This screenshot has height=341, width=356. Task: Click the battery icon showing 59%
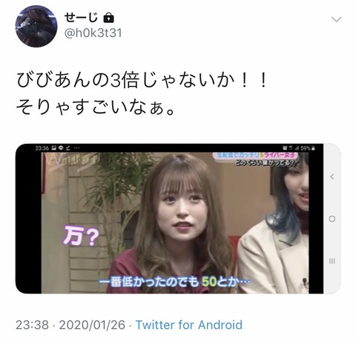(313, 148)
